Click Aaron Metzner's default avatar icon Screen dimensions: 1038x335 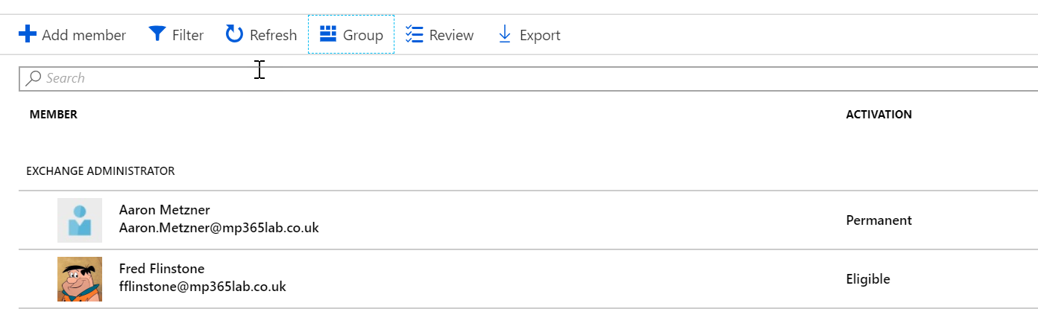(80, 220)
